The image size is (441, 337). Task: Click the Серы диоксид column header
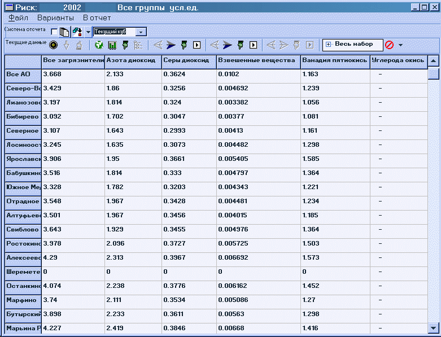pyautogui.click(x=189, y=62)
